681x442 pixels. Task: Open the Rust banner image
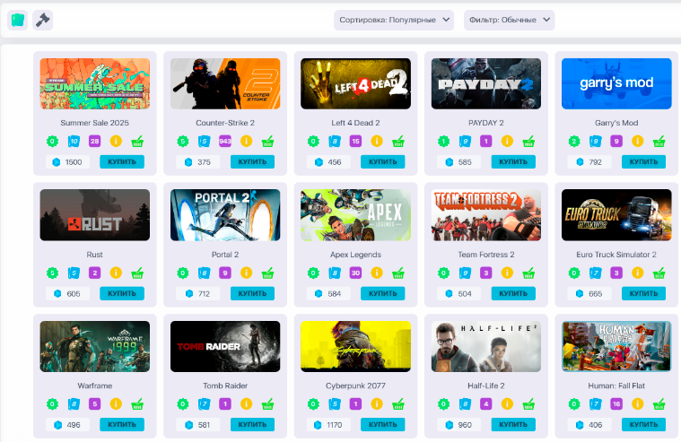(95, 215)
